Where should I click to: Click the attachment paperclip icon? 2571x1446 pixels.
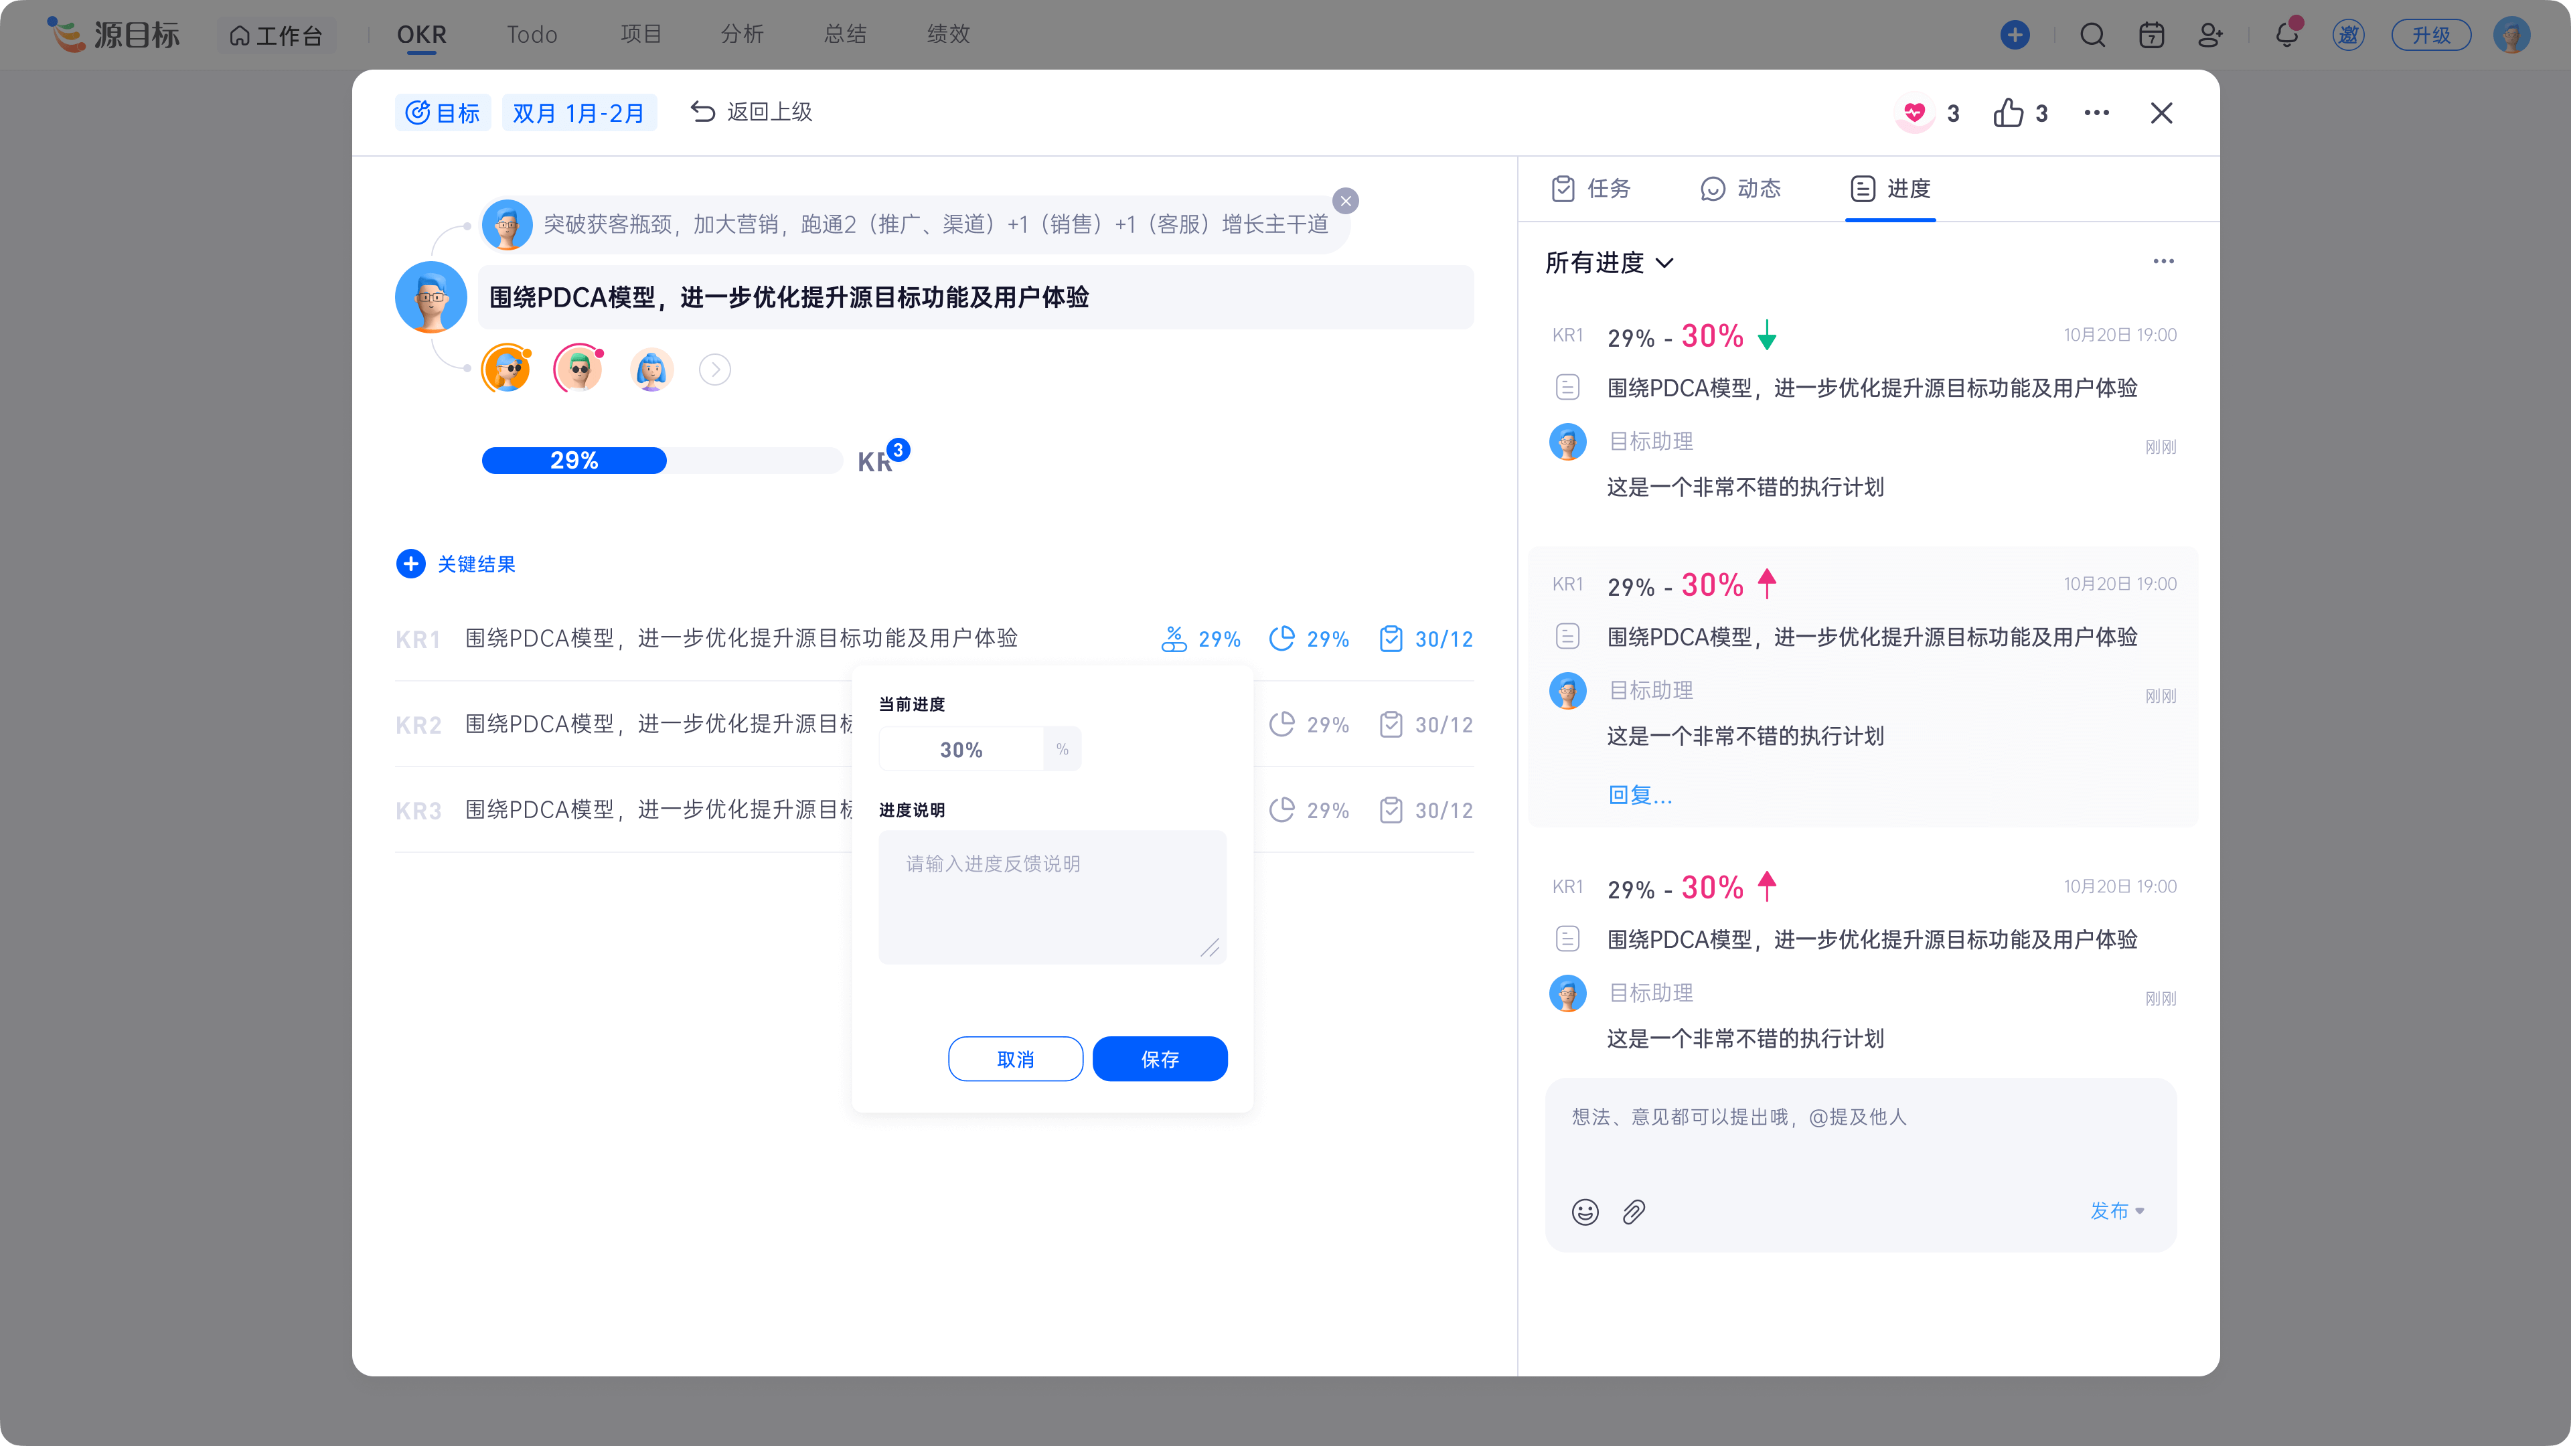point(1634,1212)
